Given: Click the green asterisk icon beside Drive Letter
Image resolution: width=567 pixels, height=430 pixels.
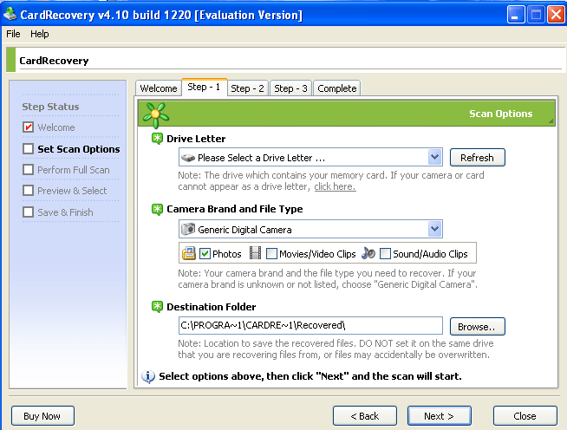Looking at the screenshot, I should (157, 139).
